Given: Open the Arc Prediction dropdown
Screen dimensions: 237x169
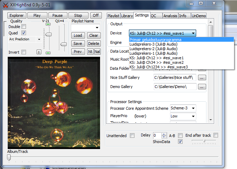Looking at the screenshot, I should pos(39,39).
